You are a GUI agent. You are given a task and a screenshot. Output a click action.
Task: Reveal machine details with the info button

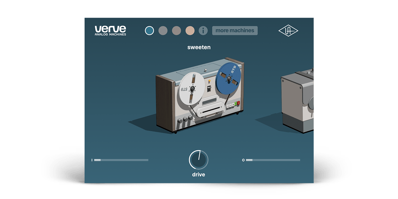(204, 30)
